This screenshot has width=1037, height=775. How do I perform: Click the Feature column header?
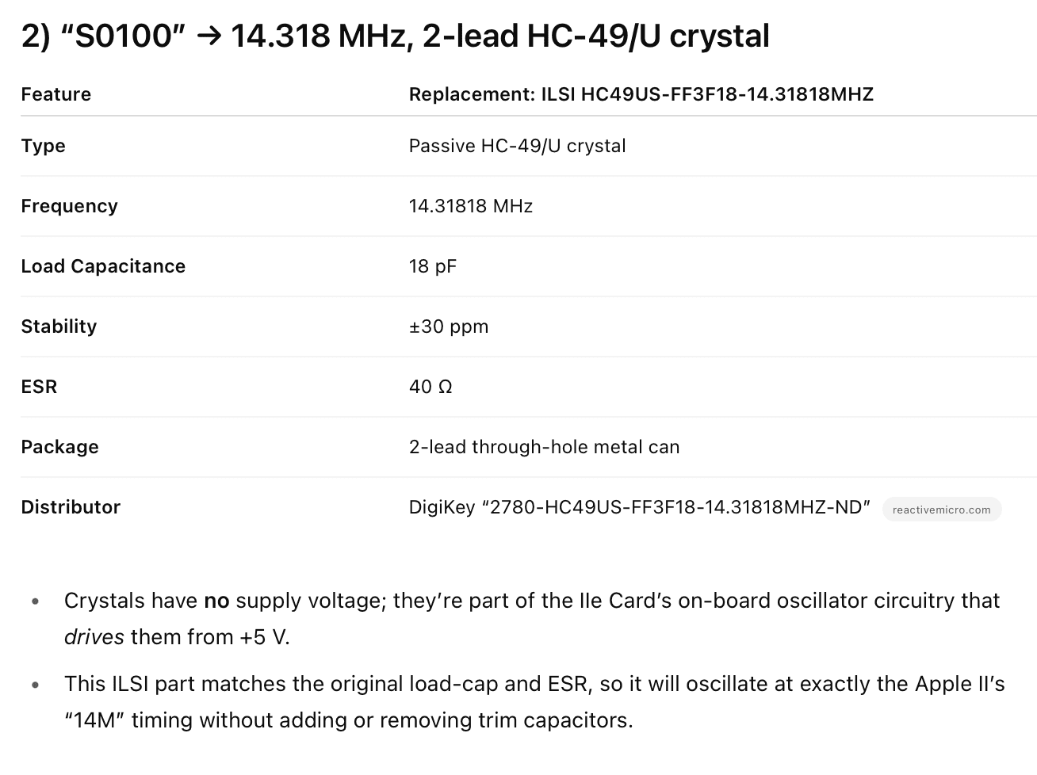pos(56,94)
